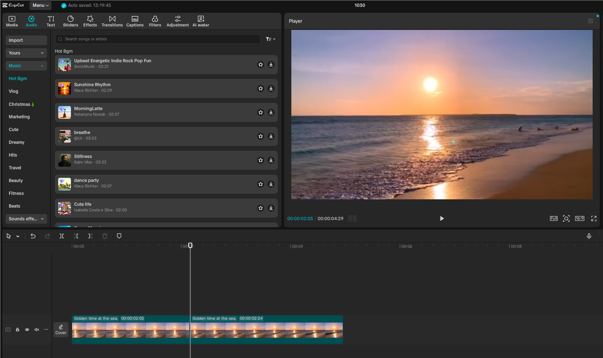603x358 pixels.
Task: Undo the last edit
Action: click(33, 236)
